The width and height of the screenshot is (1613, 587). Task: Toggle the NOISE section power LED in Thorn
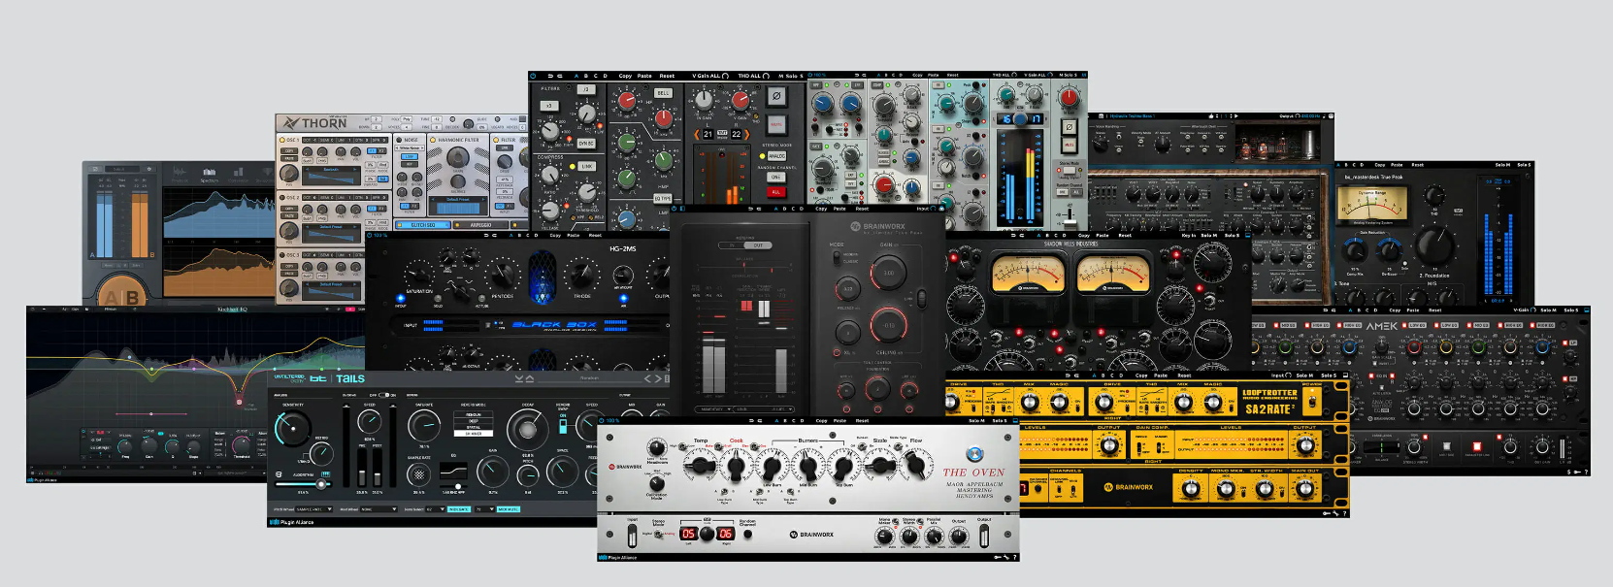point(399,140)
